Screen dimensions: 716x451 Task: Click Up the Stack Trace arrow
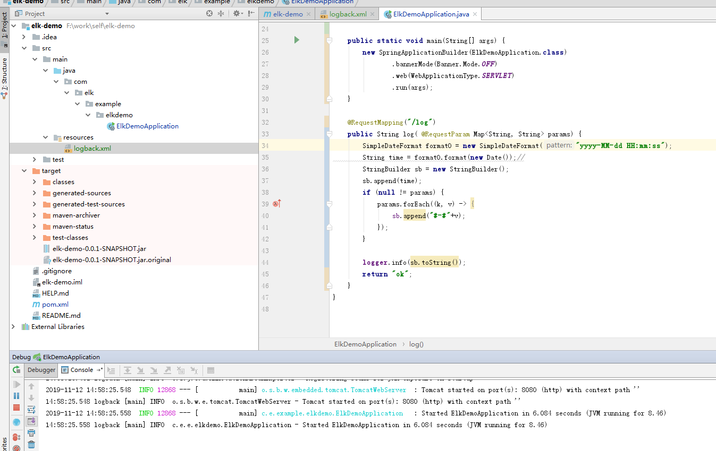pyautogui.click(x=31, y=386)
